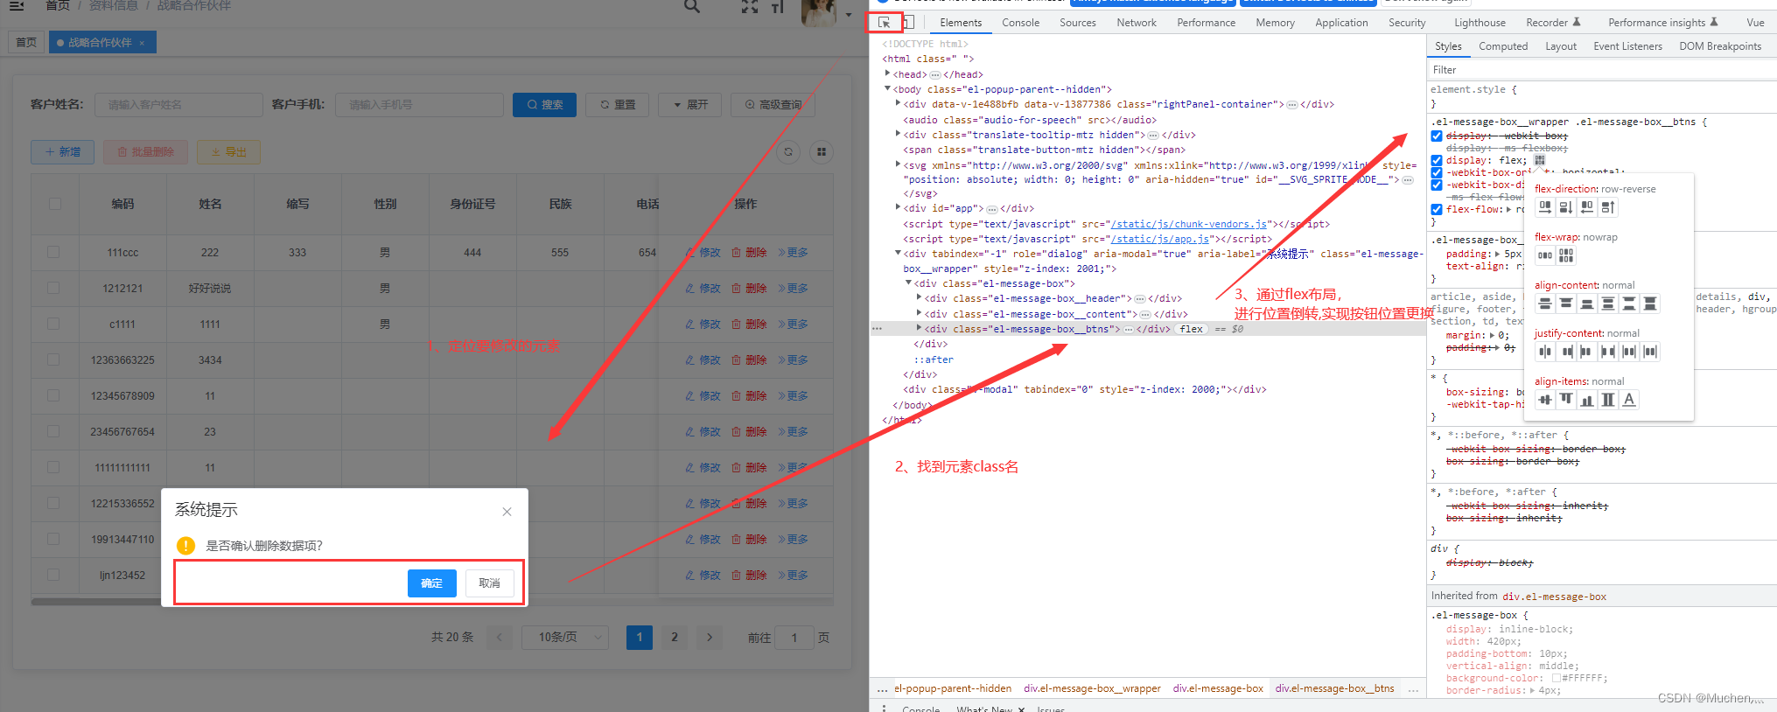This screenshot has width=1777, height=712.
Task: Click the header search magnifier icon
Action: point(692,6)
